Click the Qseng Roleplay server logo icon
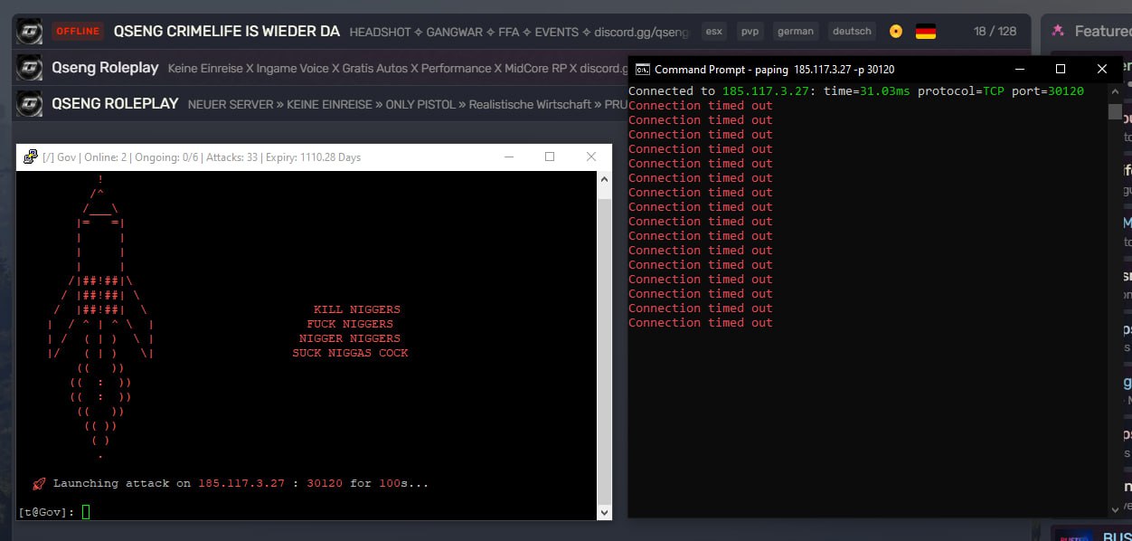The image size is (1132, 541). (30, 68)
